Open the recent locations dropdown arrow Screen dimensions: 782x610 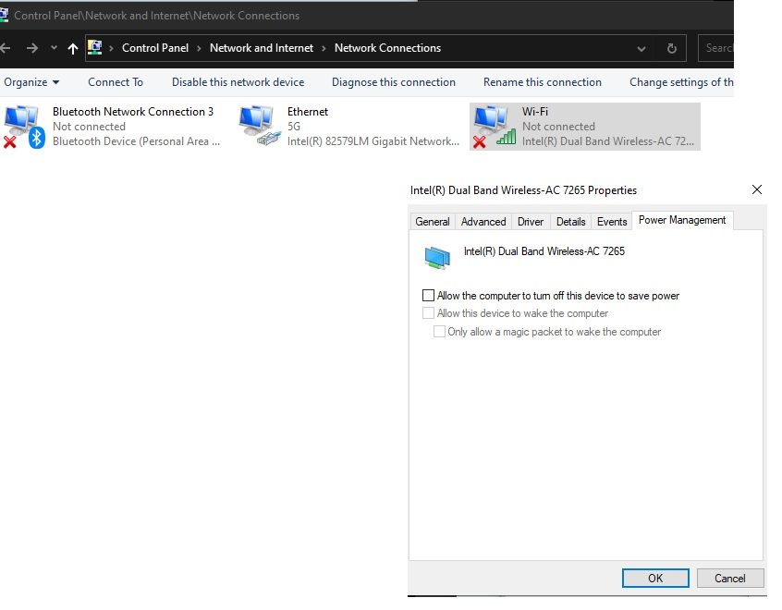pyautogui.click(x=54, y=48)
